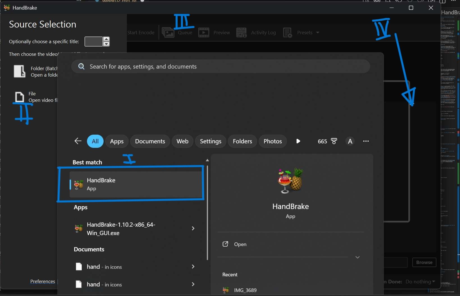The width and height of the screenshot is (460, 296).
Task: Click the Presets toolbar icon
Action: pyautogui.click(x=288, y=33)
